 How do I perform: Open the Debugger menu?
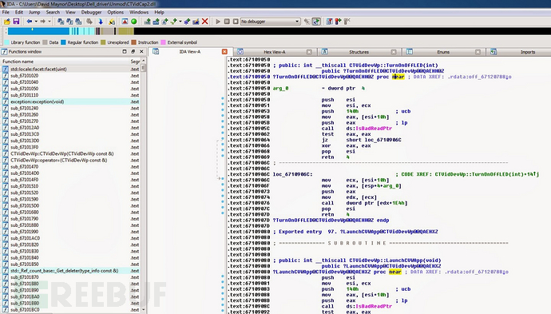(91, 12)
